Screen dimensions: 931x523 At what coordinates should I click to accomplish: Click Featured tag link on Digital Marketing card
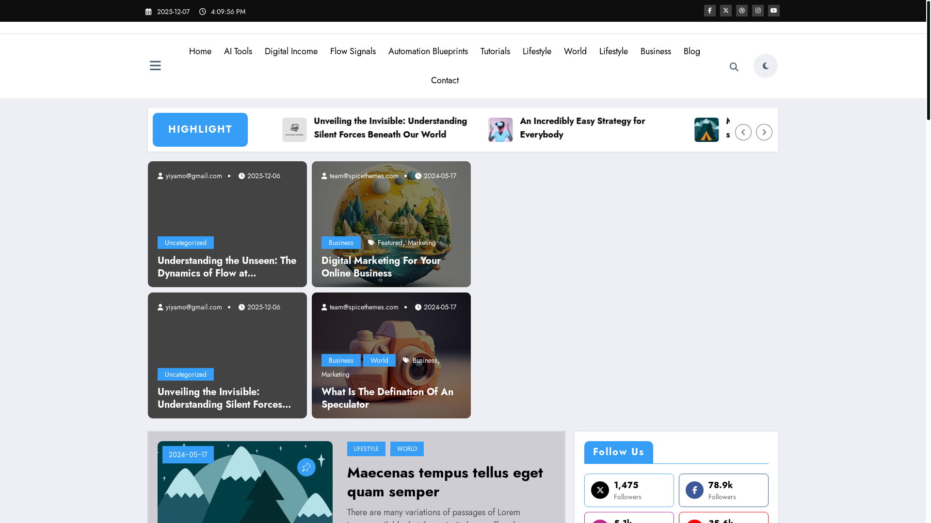tap(390, 243)
